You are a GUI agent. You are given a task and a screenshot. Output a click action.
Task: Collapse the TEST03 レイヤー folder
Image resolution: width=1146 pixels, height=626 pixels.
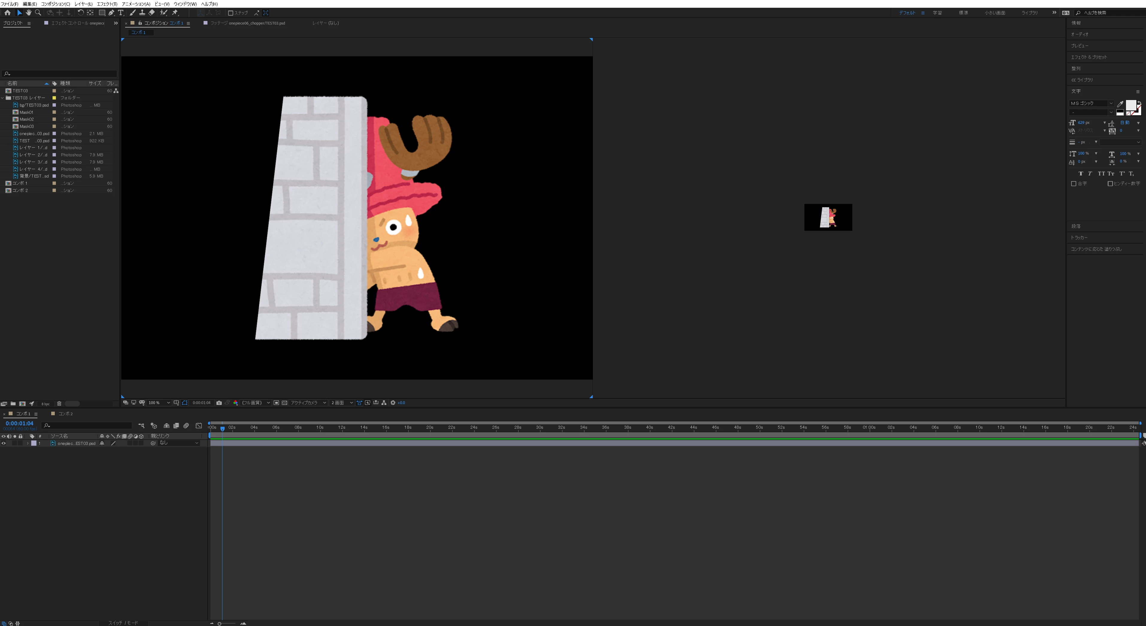tap(3, 98)
